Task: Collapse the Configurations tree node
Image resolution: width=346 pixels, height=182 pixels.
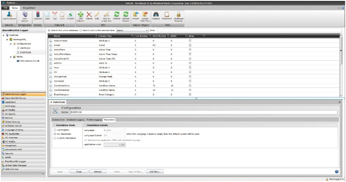Action: coord(11,44)
